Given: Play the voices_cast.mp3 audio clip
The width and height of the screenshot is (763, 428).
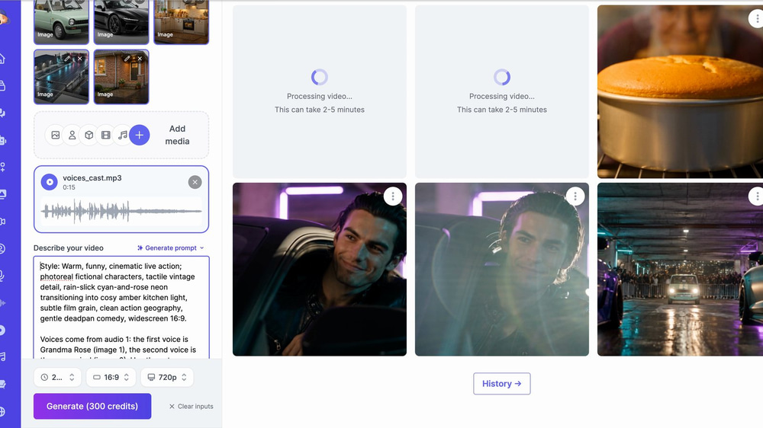Looking at the screenshot, I should (x=49, y=182).
